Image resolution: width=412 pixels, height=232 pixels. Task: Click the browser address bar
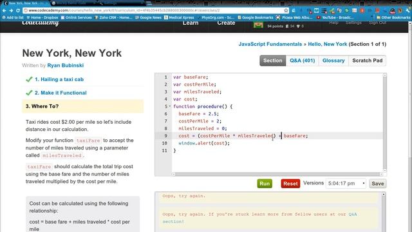155,10
